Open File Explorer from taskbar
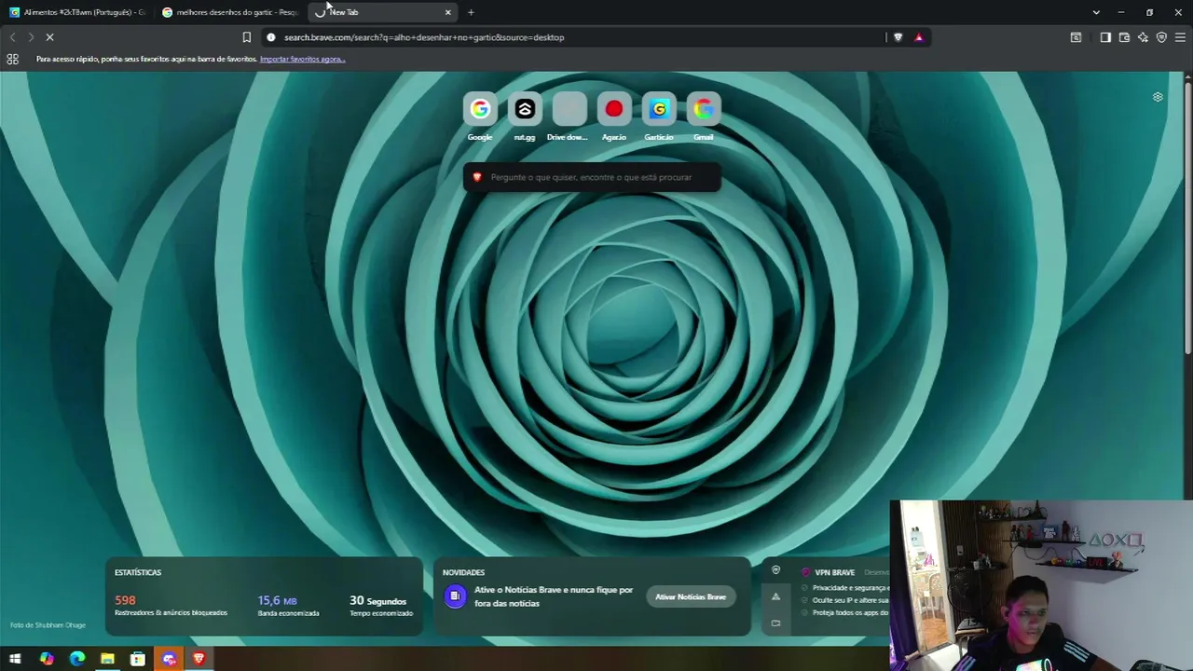Viewport: 1193px width, 671px height. click(107, 659)
